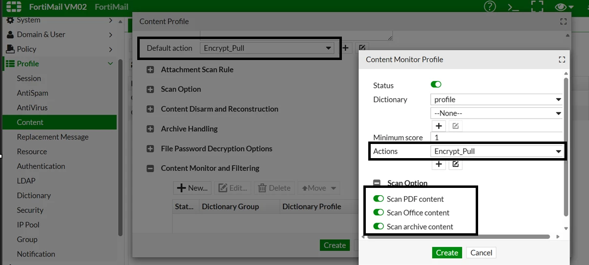Click Create in Content Monitor Profile
589x265 pixels.
447,252
